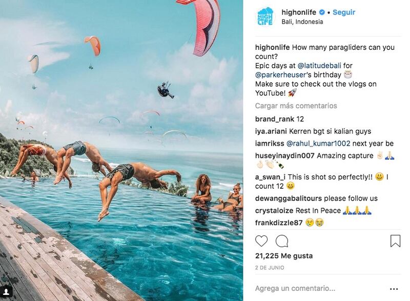410x301 pixels.
Task: Open comments via speech bubble icon
Action: [282, 241]
